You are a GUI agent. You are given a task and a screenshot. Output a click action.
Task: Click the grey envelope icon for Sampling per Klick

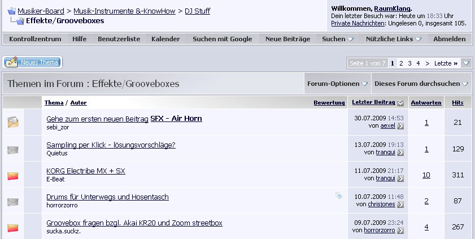tap(13, 150)
